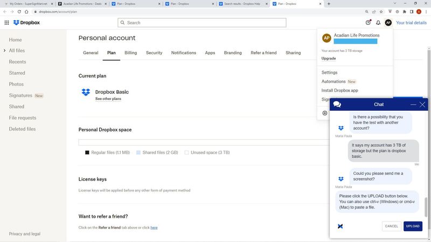Click the Dropbox Basic plan logo
This screenshot has height=242, width=431.
point(86,92)
